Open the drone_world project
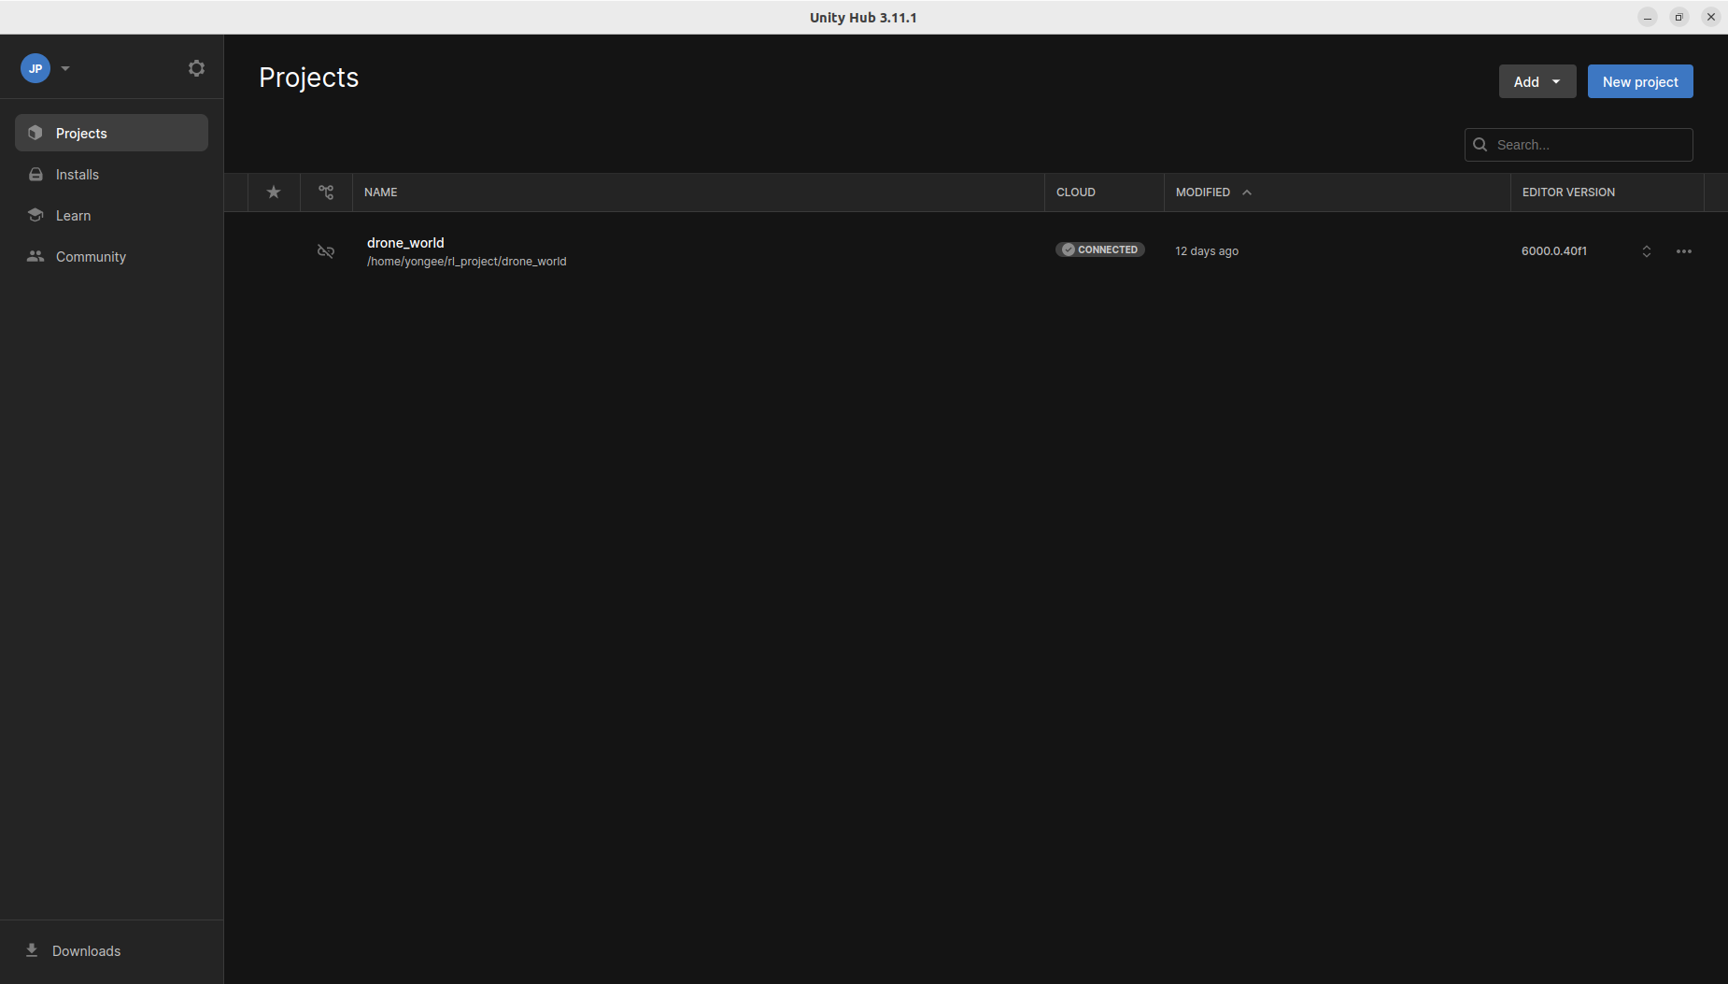The height and width of the screenshot is (984, 1728). click(x=405, y=242)
